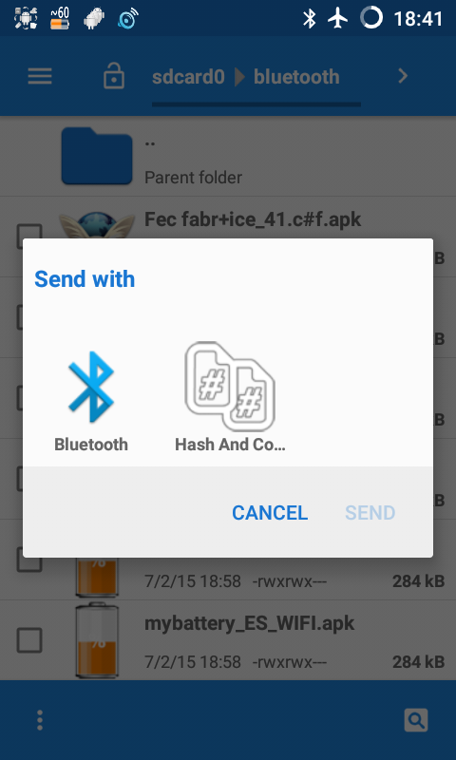Screen dimensions: 456x760
Task: Tap the SEND button
Action: coord(370,513)
